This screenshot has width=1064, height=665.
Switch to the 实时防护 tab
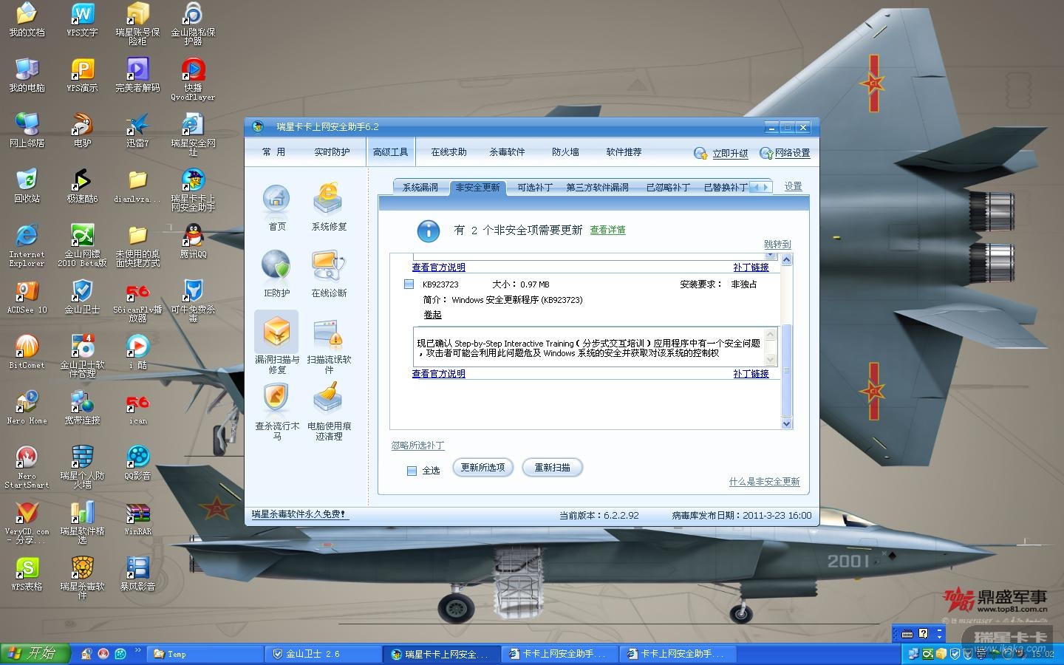tap(332, 152)
